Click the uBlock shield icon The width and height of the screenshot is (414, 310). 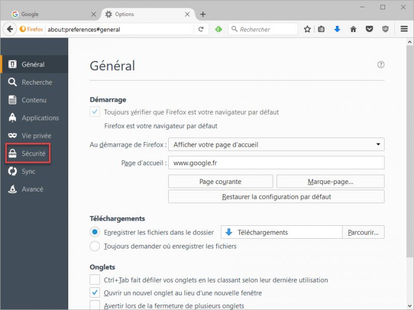click(386, 29)
